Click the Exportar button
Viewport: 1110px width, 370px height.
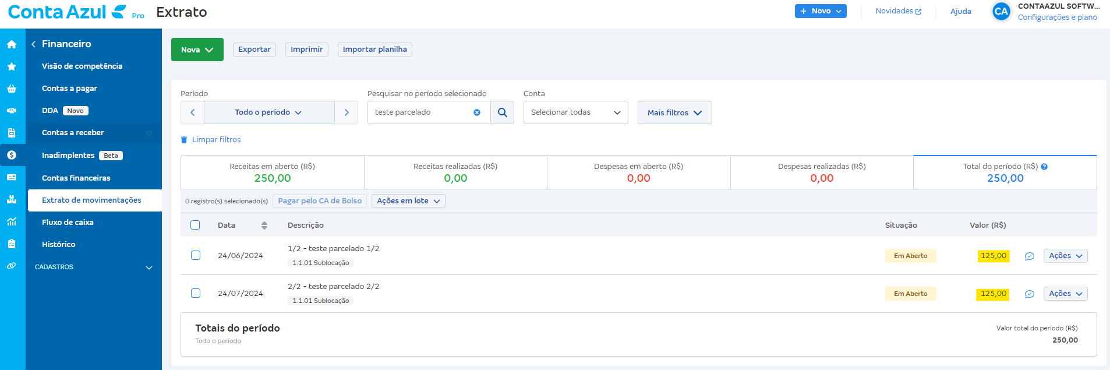[x=254, y=50]
